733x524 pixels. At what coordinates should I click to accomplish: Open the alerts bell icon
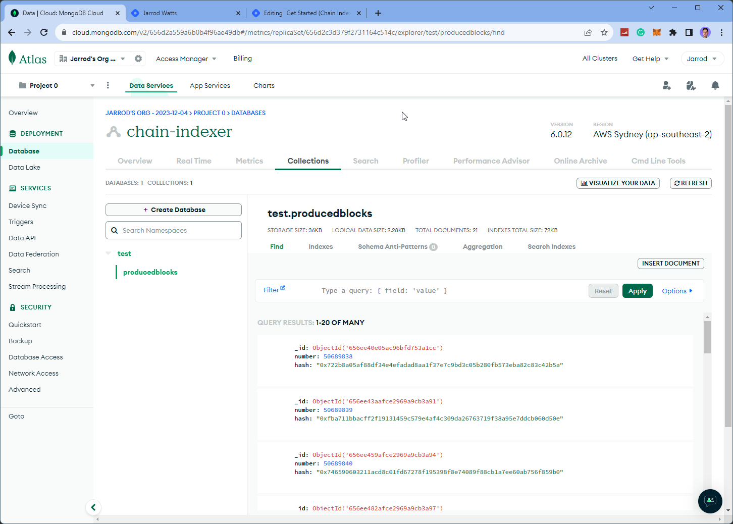[x=715, y=85]
